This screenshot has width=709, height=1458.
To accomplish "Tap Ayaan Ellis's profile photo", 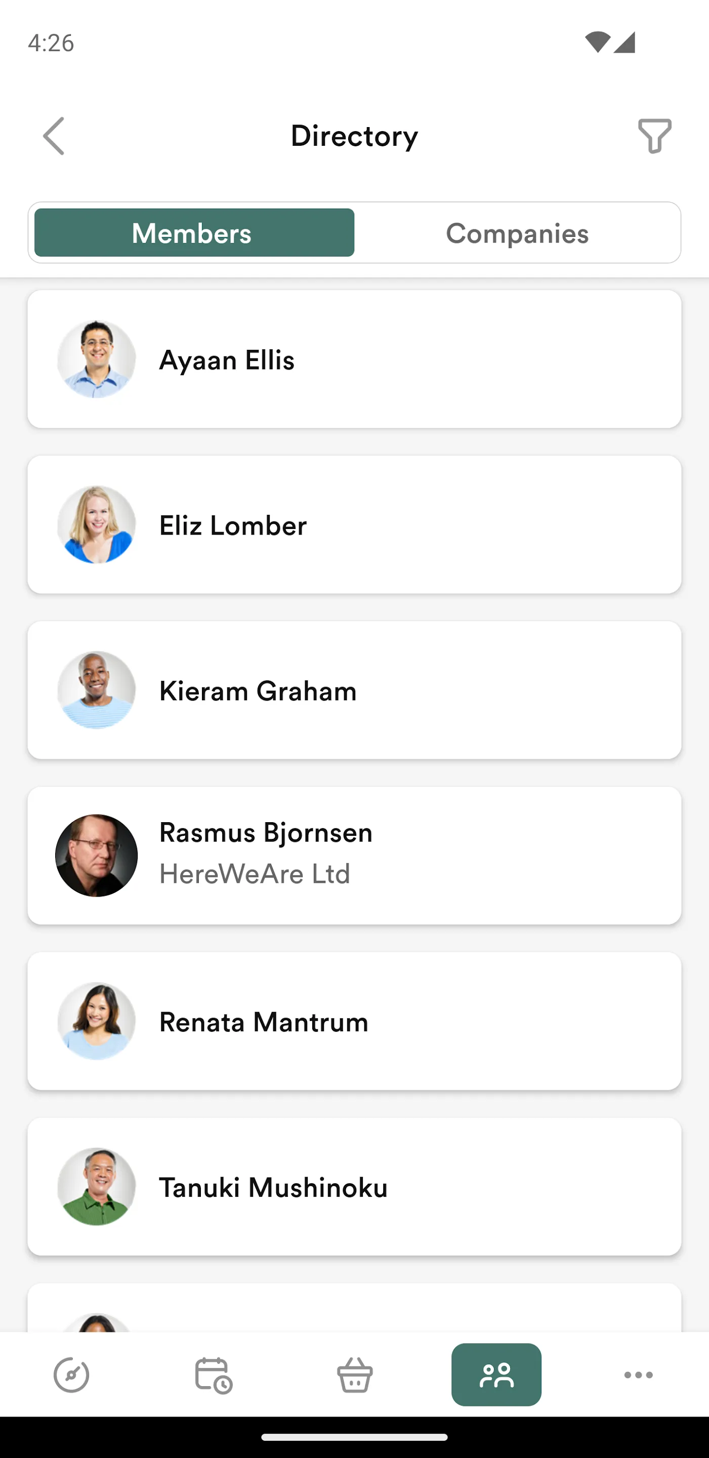I will pos(97,359).
